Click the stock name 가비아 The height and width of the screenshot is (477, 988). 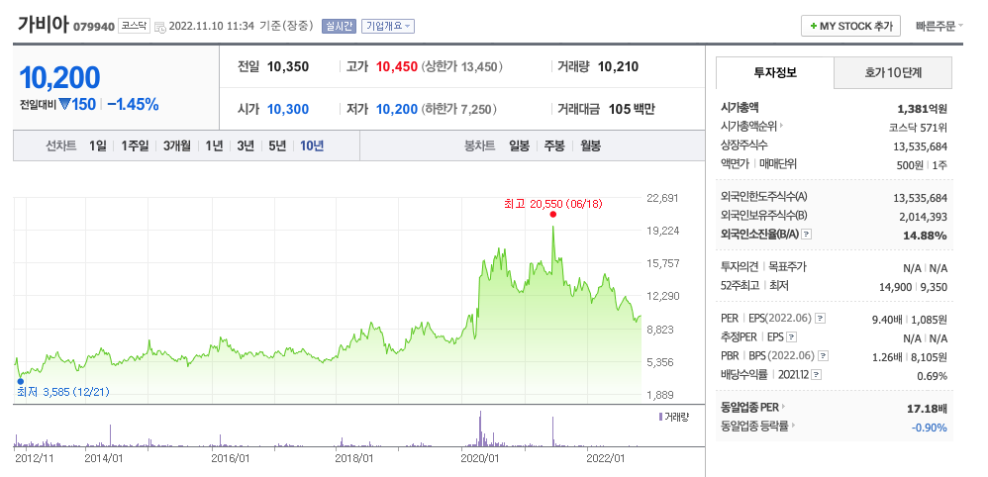click(x=43, y=25)
